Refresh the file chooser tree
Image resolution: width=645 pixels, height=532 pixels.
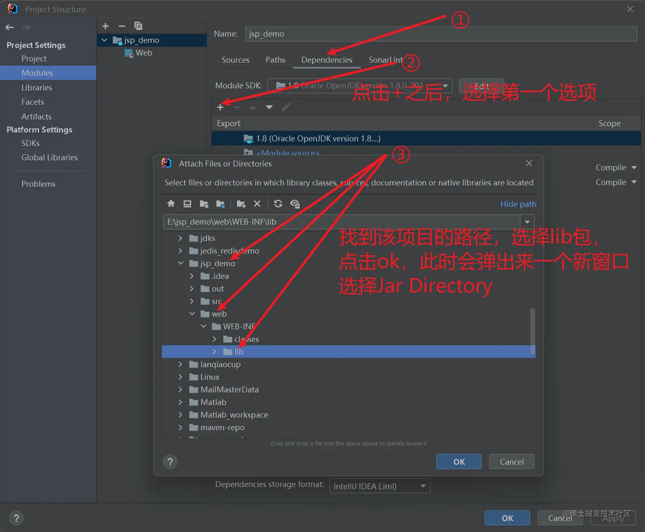click(x=278, y=204)
